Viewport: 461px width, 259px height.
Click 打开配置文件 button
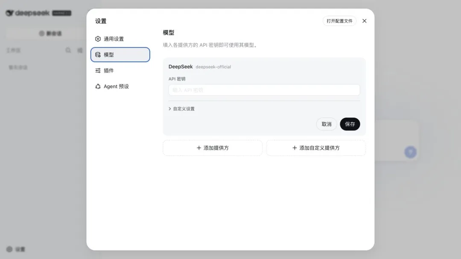point(339,21)
